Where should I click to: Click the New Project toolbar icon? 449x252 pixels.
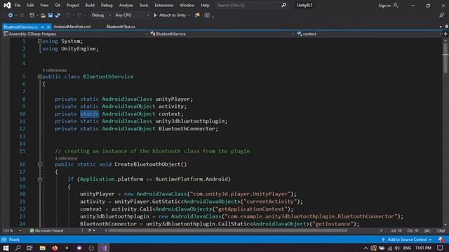(32, 15)
